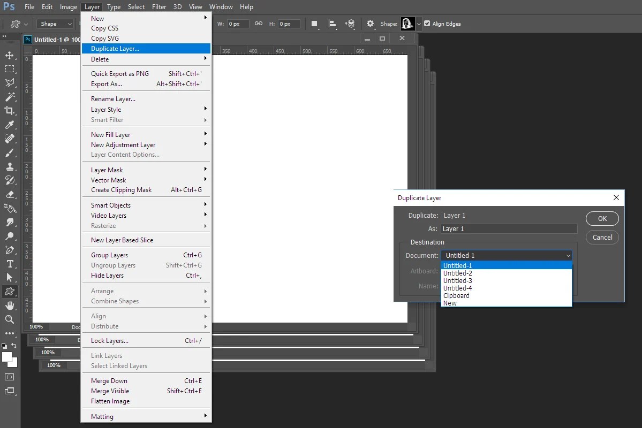
Task: Open the Shape picker in options bar
Action: click(407, 23)
